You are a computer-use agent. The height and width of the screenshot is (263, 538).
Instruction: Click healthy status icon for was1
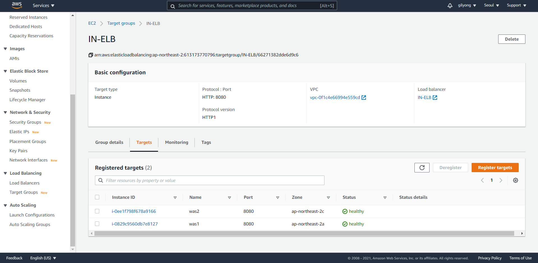click(345, 224)
